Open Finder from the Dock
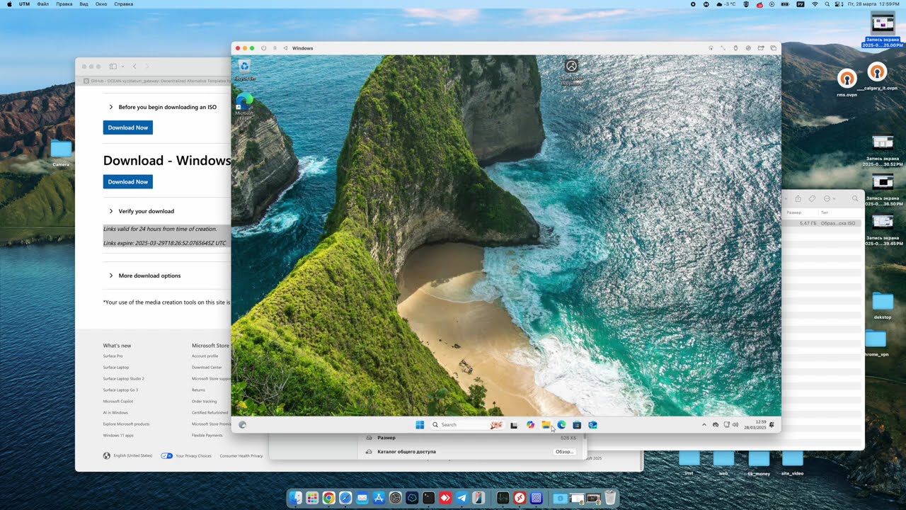The width and height of the screenshot is (906, 510). click(x=295, y=498)
